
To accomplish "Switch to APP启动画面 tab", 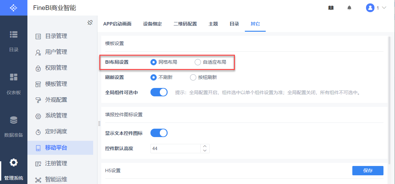I will coord(117,24).
